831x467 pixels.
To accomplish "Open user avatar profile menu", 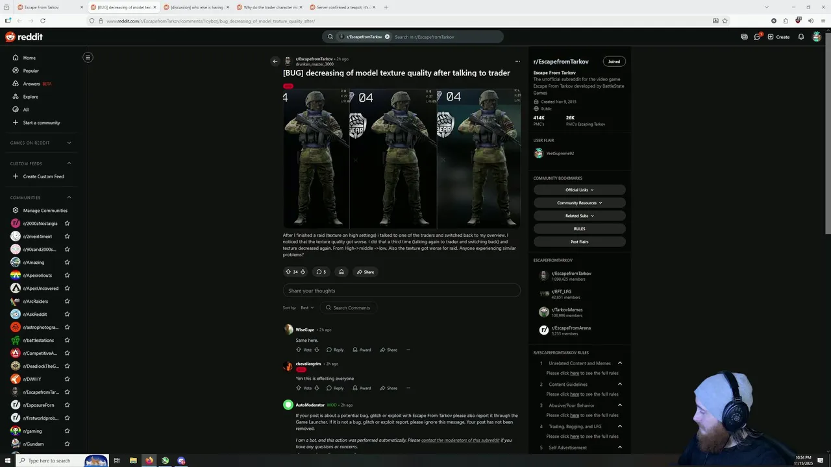I will tap(817, 37).
